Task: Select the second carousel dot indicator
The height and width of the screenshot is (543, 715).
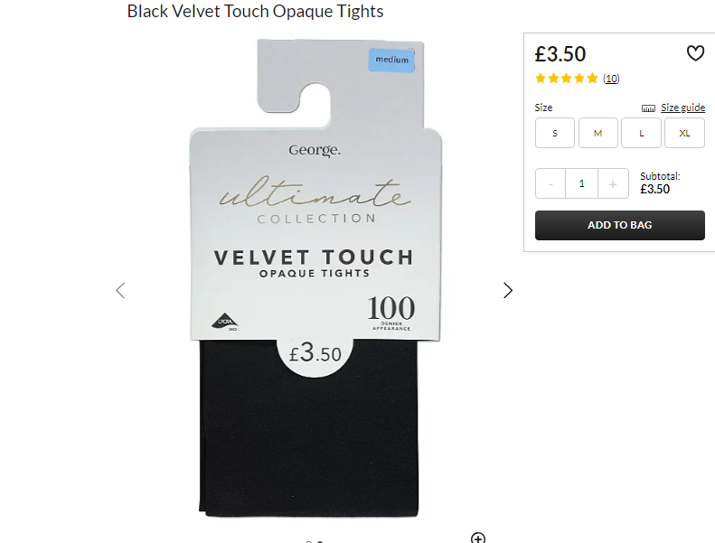Action: pyautogui.click(x=320, y=541)
